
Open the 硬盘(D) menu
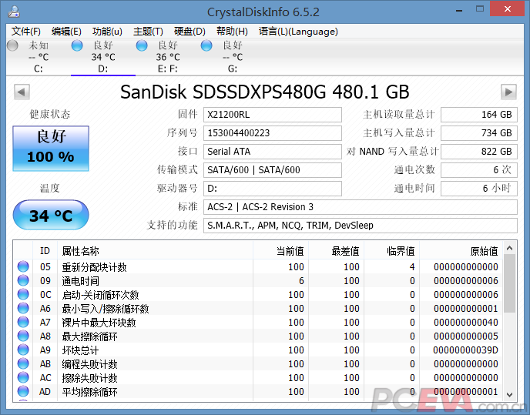190,32
